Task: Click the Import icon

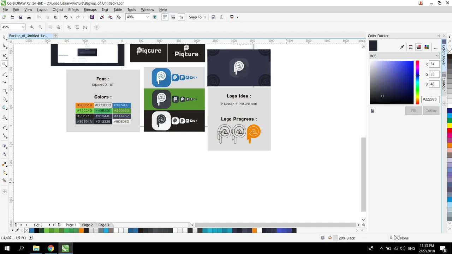Action: click(x=102, y=17)
